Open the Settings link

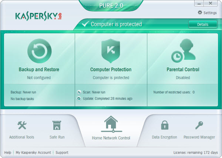click(210, 13)
